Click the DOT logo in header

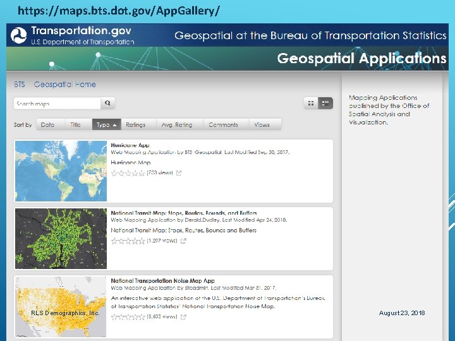point(18,35)
